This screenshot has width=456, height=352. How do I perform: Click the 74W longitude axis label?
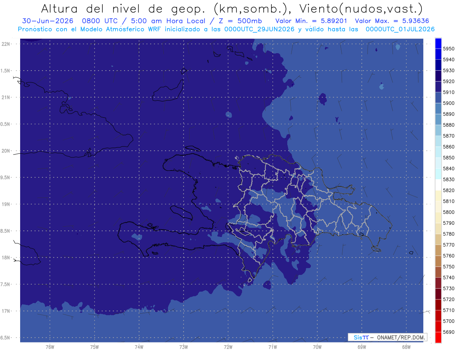pyautogui.click(x=139, y=347)
